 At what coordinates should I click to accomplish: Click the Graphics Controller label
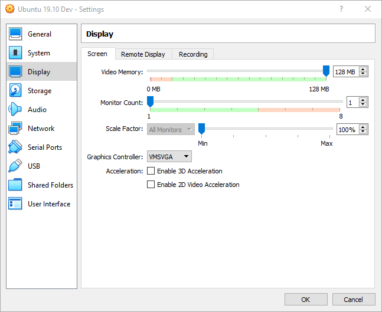tap(115, 157)
